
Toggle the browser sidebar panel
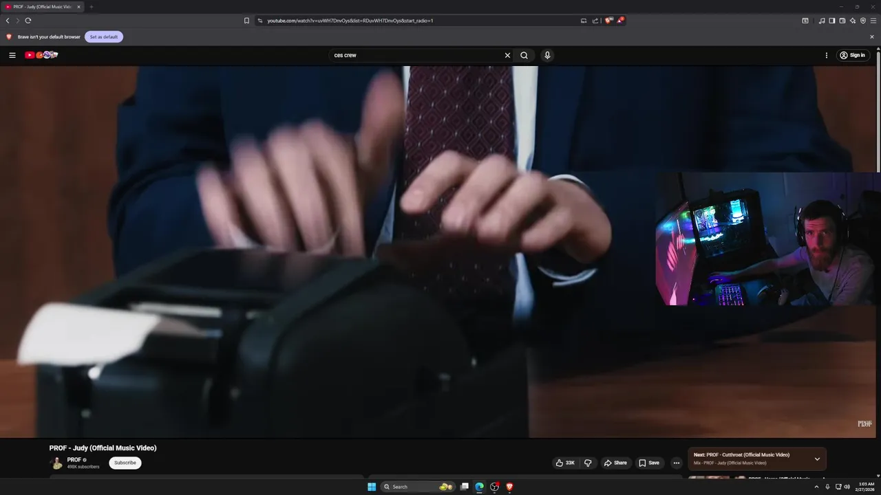pos(832,21)
